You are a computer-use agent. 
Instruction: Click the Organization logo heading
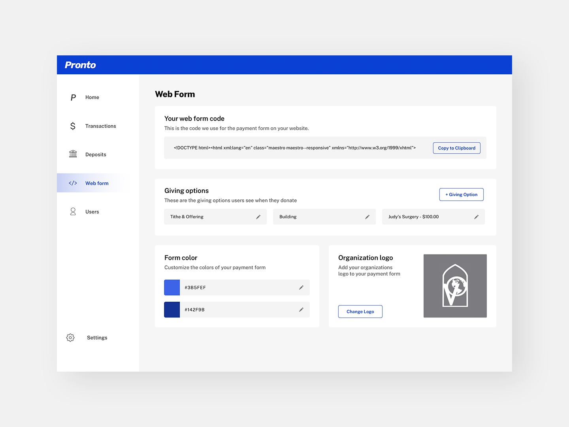tap(366, 258)
